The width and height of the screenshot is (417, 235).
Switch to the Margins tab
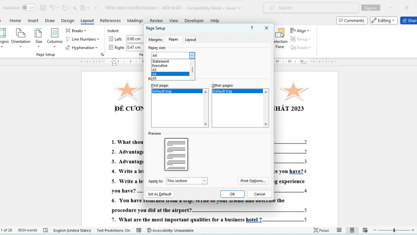(155, 39)
